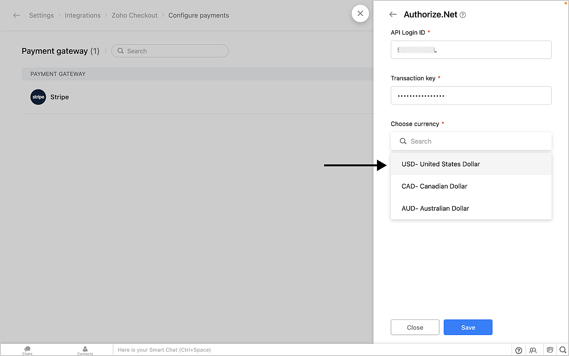Focus the Transaction key field
The width and height of the screenshot is (569, 356).
click(x=471, y=95)
